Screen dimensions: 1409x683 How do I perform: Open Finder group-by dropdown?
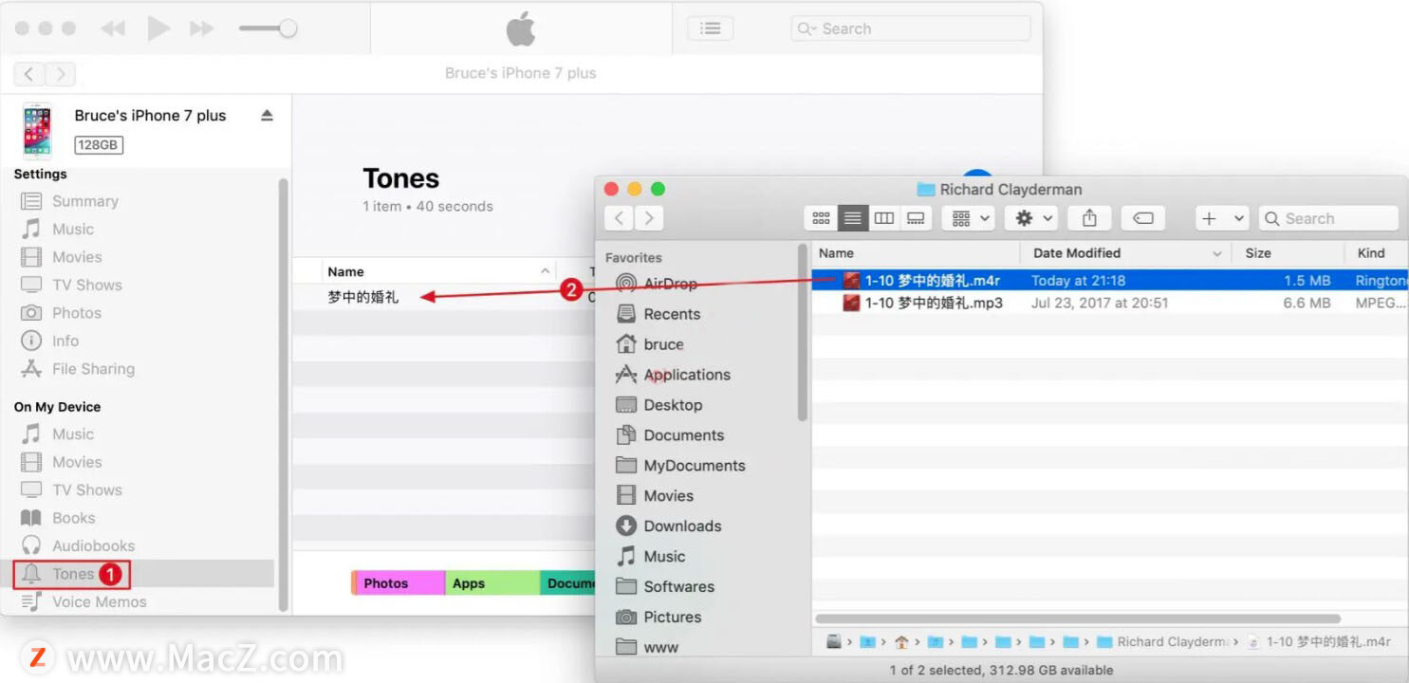[969, 218]
